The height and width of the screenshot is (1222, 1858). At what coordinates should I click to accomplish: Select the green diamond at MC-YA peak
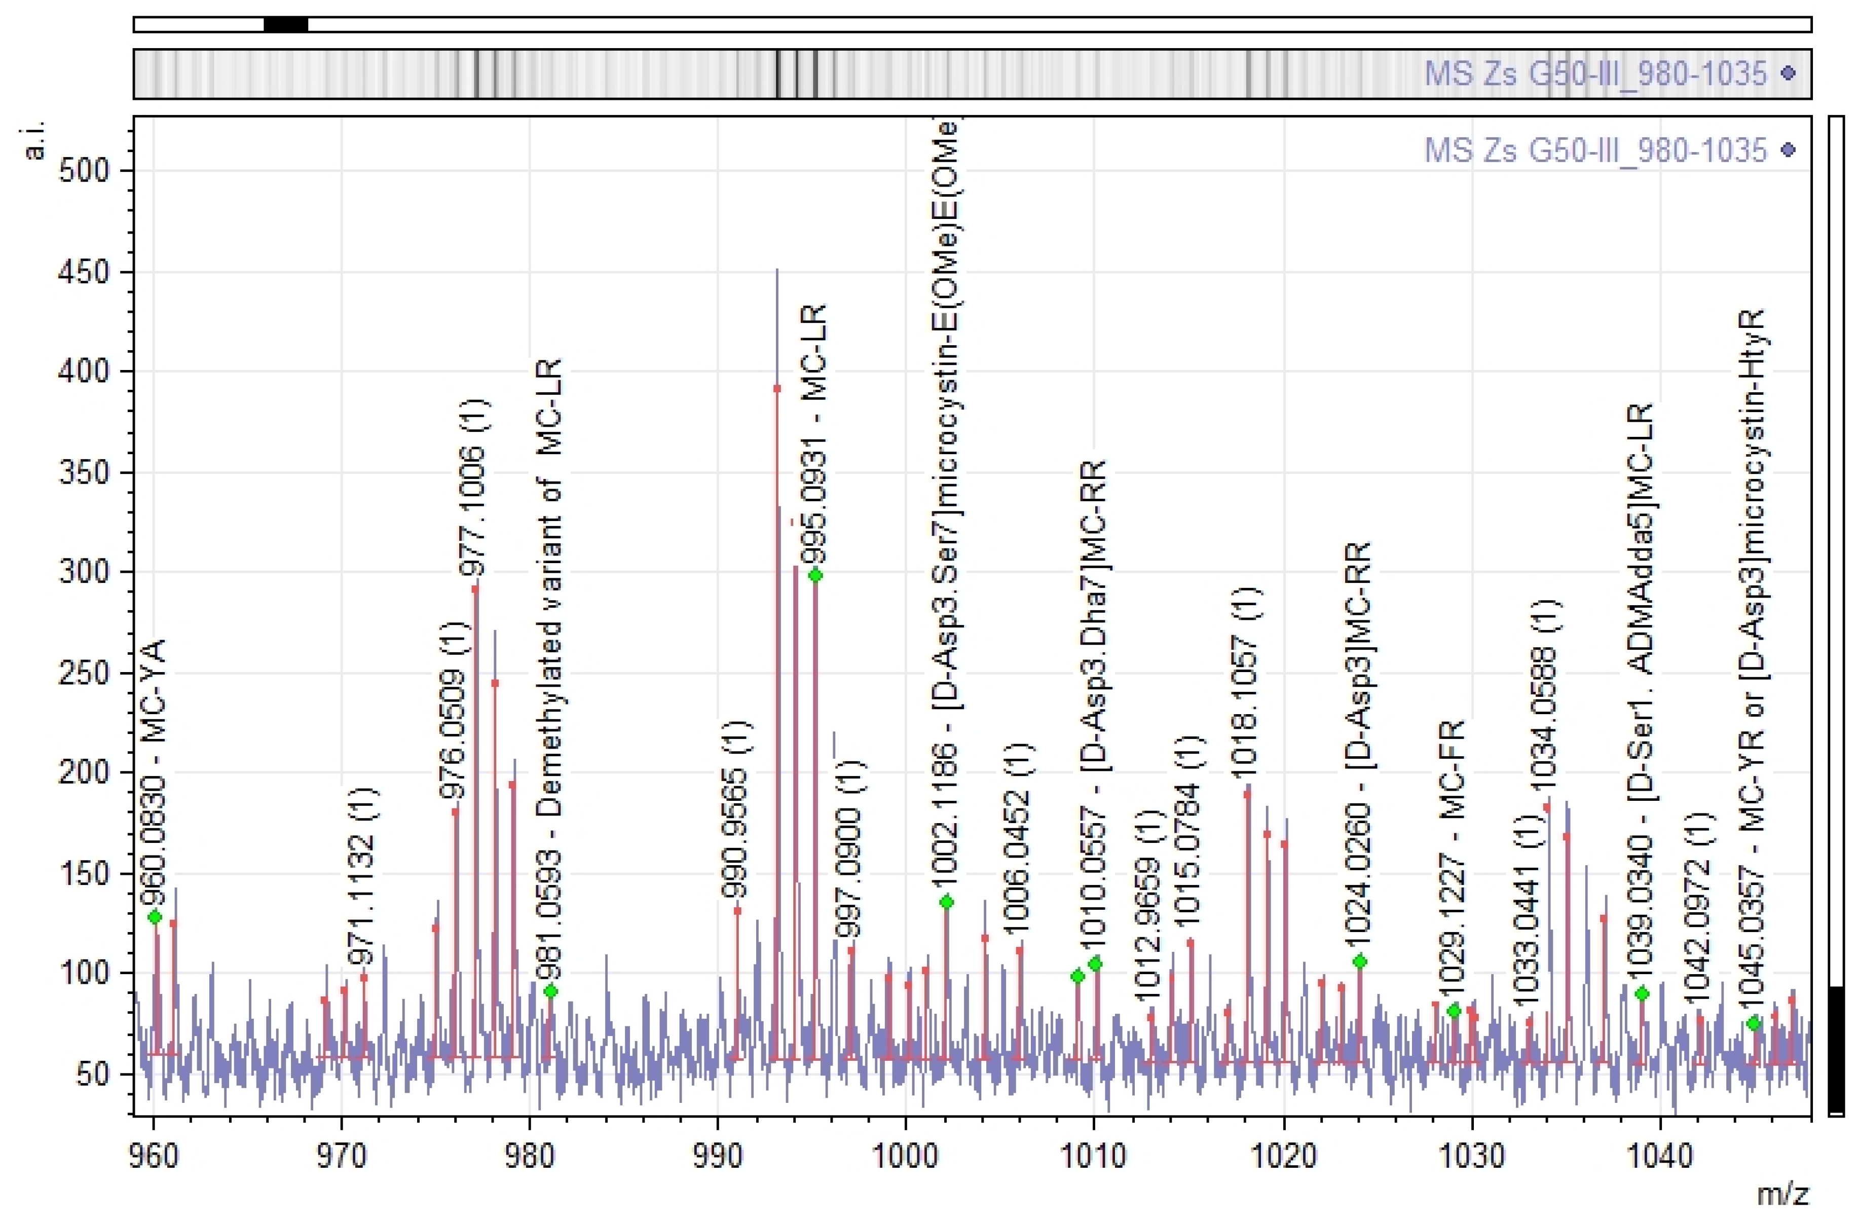(x=155, y=917)
